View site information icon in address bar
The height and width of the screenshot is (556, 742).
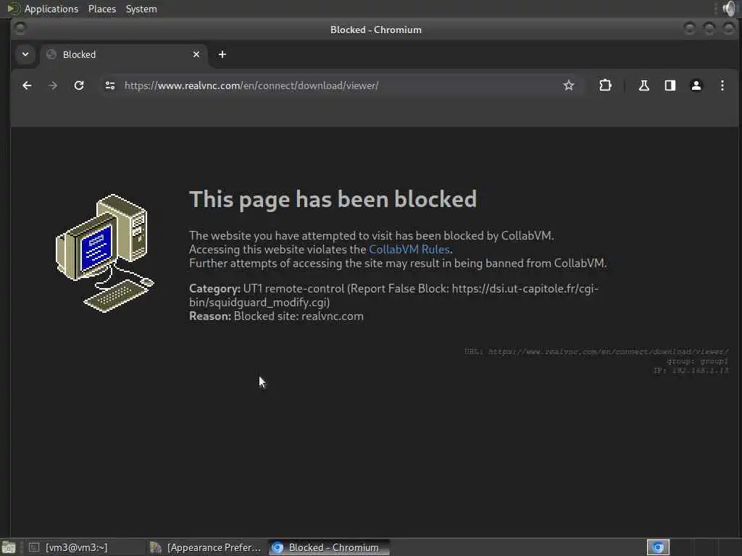click(110, 85)
